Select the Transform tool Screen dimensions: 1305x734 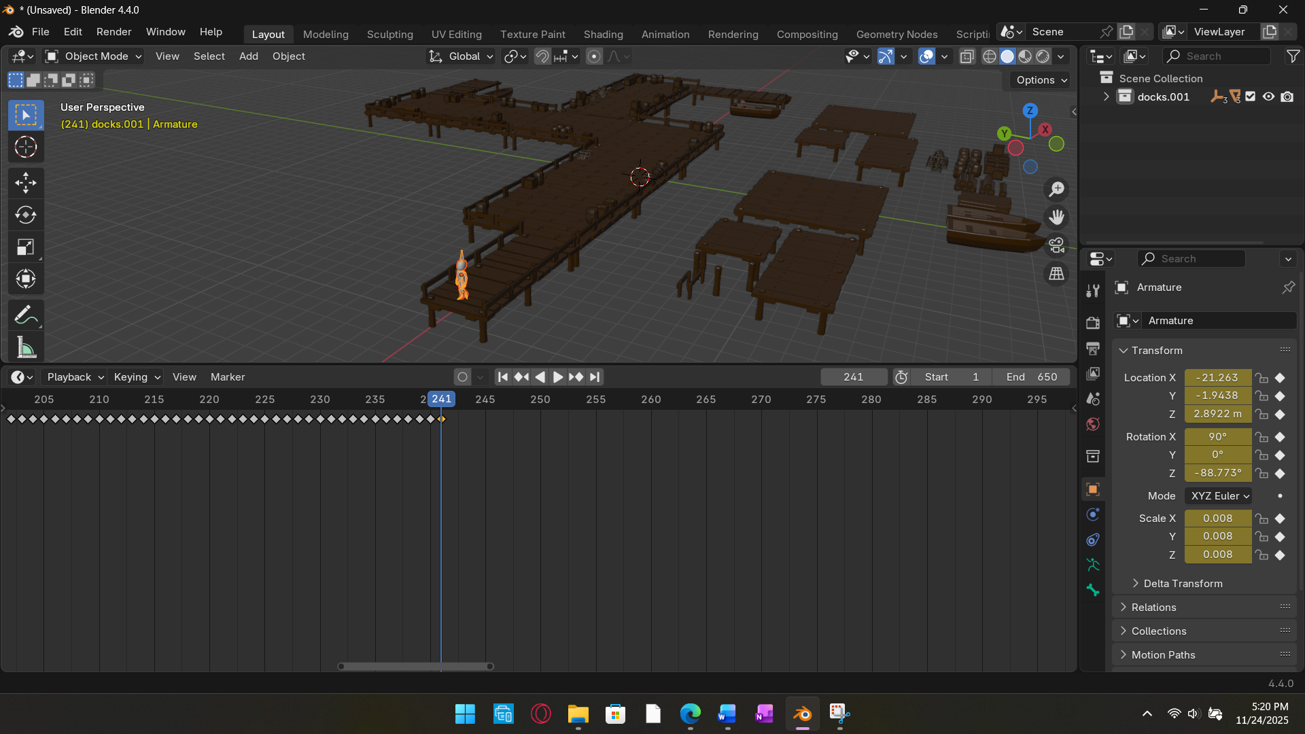26,279
